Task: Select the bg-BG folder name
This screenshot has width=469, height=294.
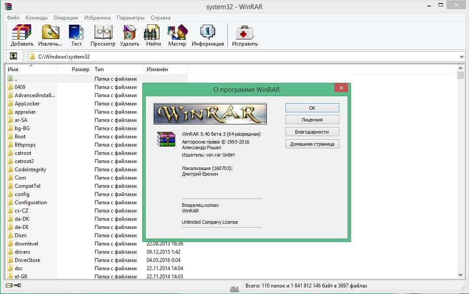Action: pyautogui.click(x=22, y=128)
